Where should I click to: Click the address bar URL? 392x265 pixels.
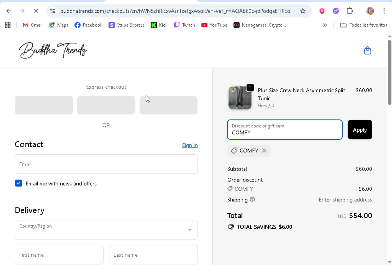pos(177,11)
